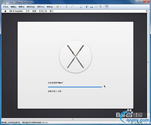Image resolution: width=151 pixels, height=125 pixels.
Task: Toggle the library sidebar panel icon
Action: [87, 7]
